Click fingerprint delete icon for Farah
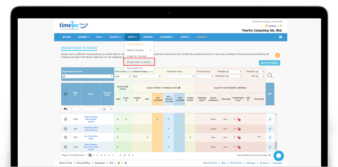The height and width of the screenshot is (167, 338). (239, 119)
